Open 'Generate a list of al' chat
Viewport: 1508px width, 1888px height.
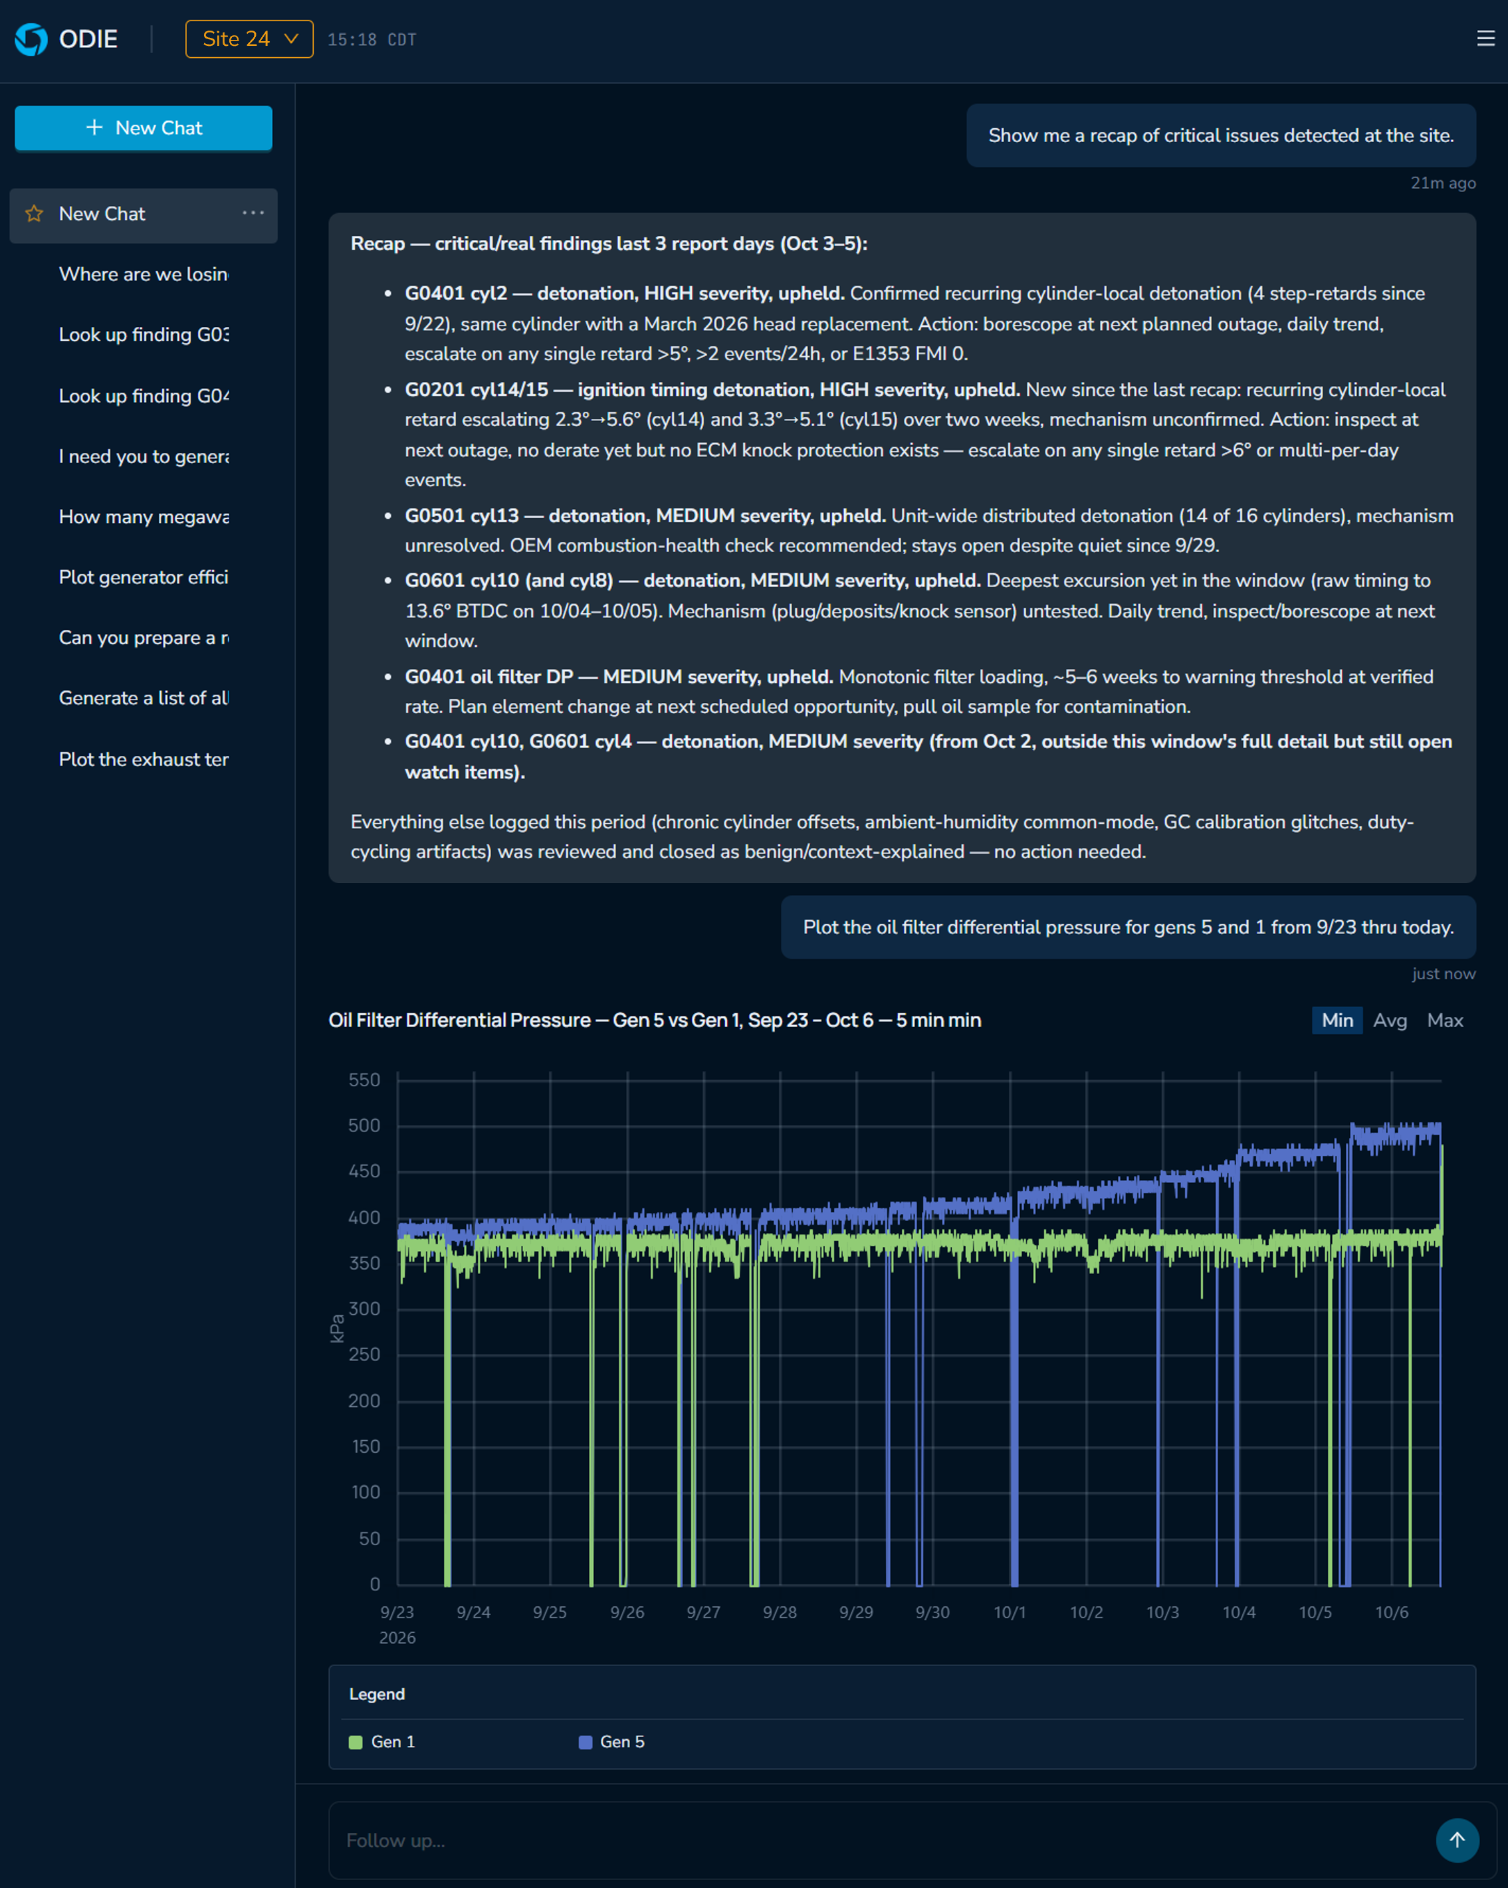click(x=144, y=698)
